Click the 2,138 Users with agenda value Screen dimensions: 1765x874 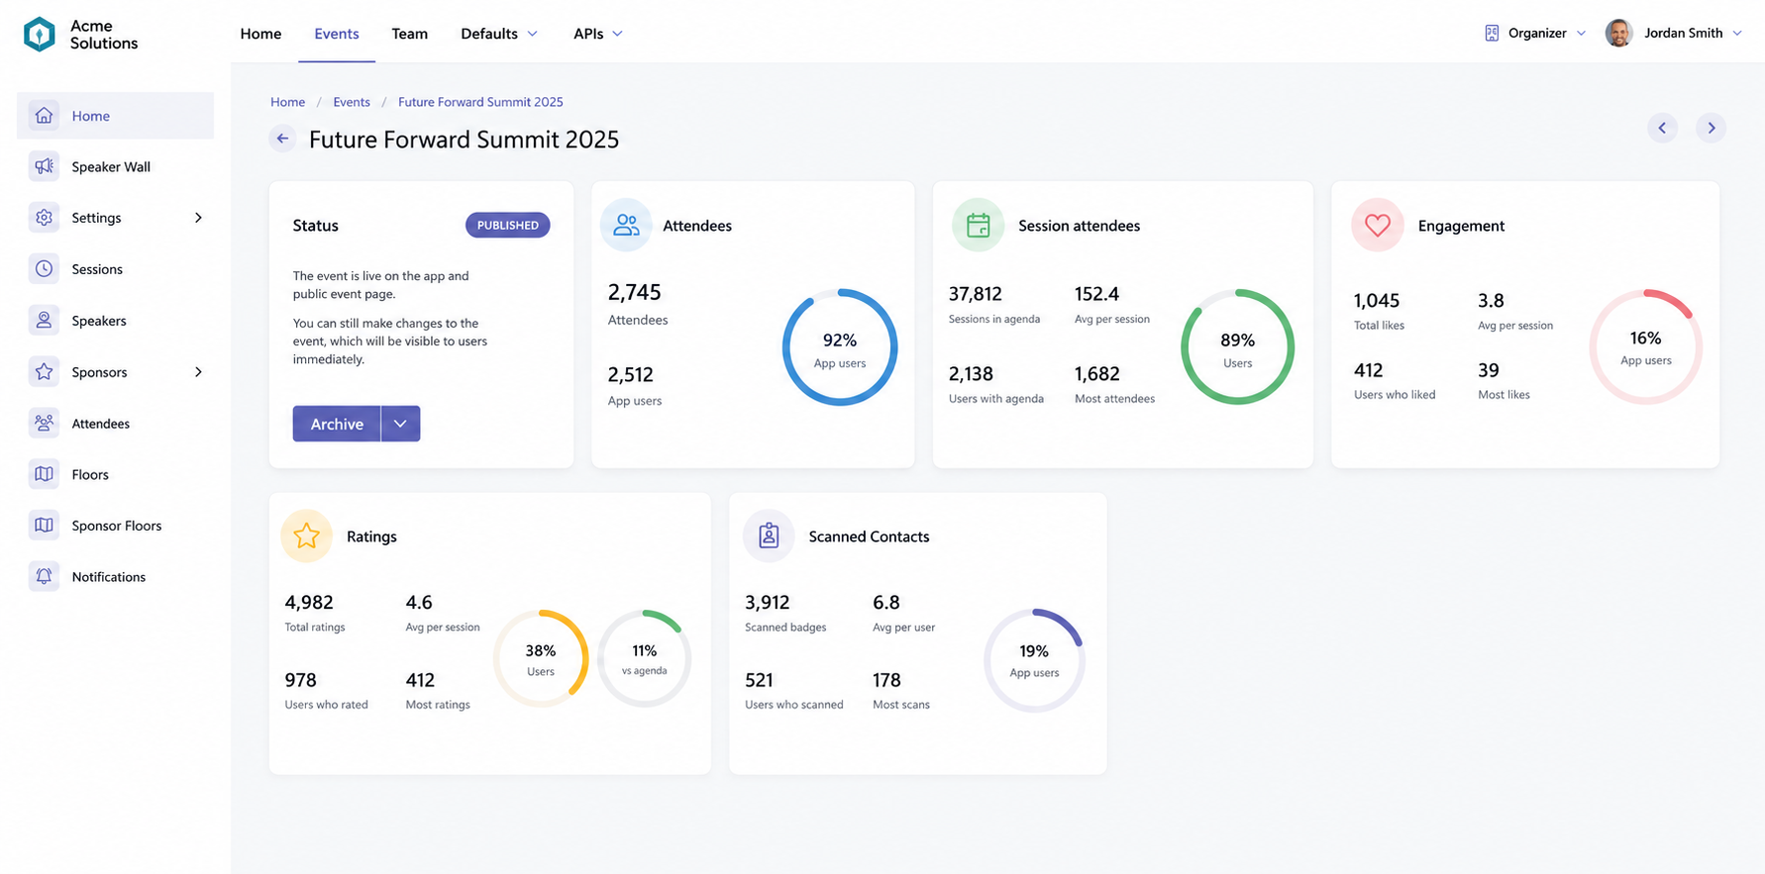[x=971, y=374]
